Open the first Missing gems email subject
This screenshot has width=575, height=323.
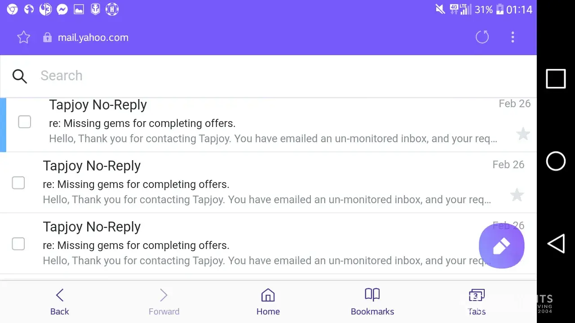pos(142,123)
